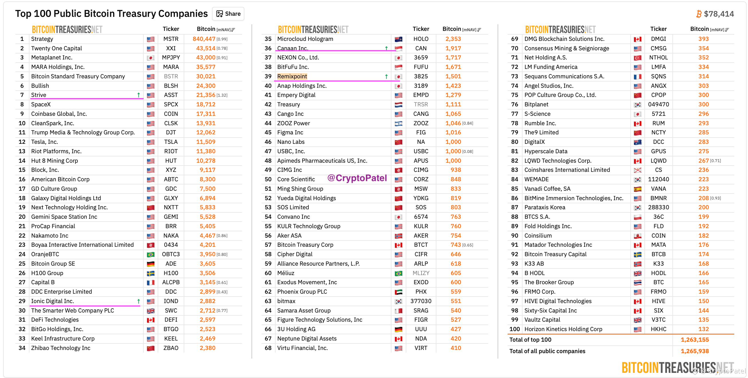Click the sort icon in the Bitcoin header above DMG Blockchain
The height and width of the screenshot is (378, 748).
[x=727, y=29]
